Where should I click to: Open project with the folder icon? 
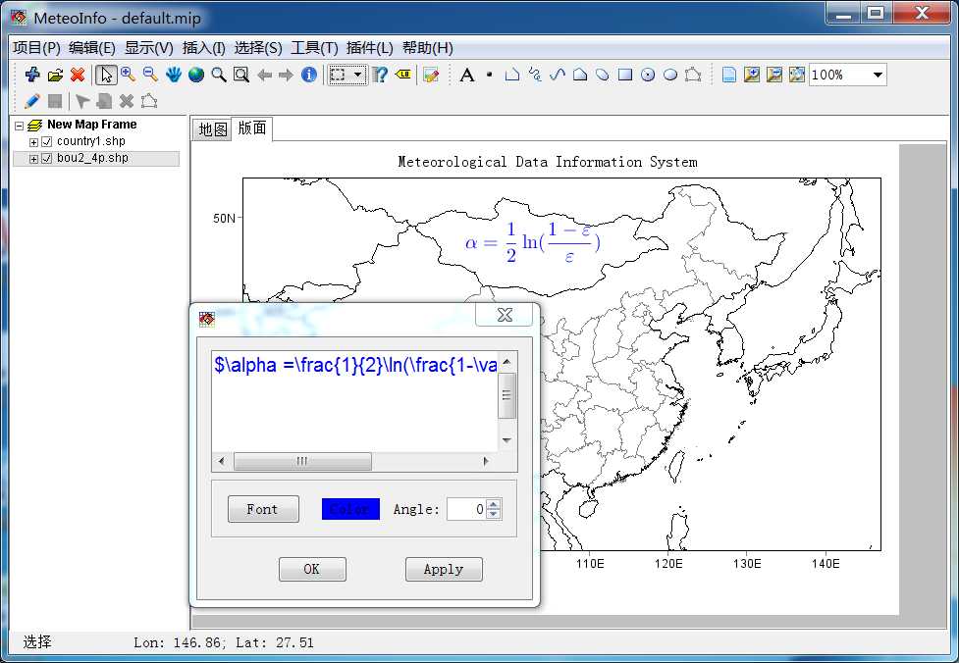pyautogui.click(x=55, y=75)
